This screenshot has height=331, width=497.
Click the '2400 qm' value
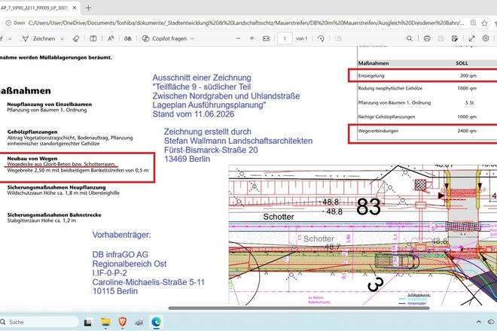tap(467, 131)
